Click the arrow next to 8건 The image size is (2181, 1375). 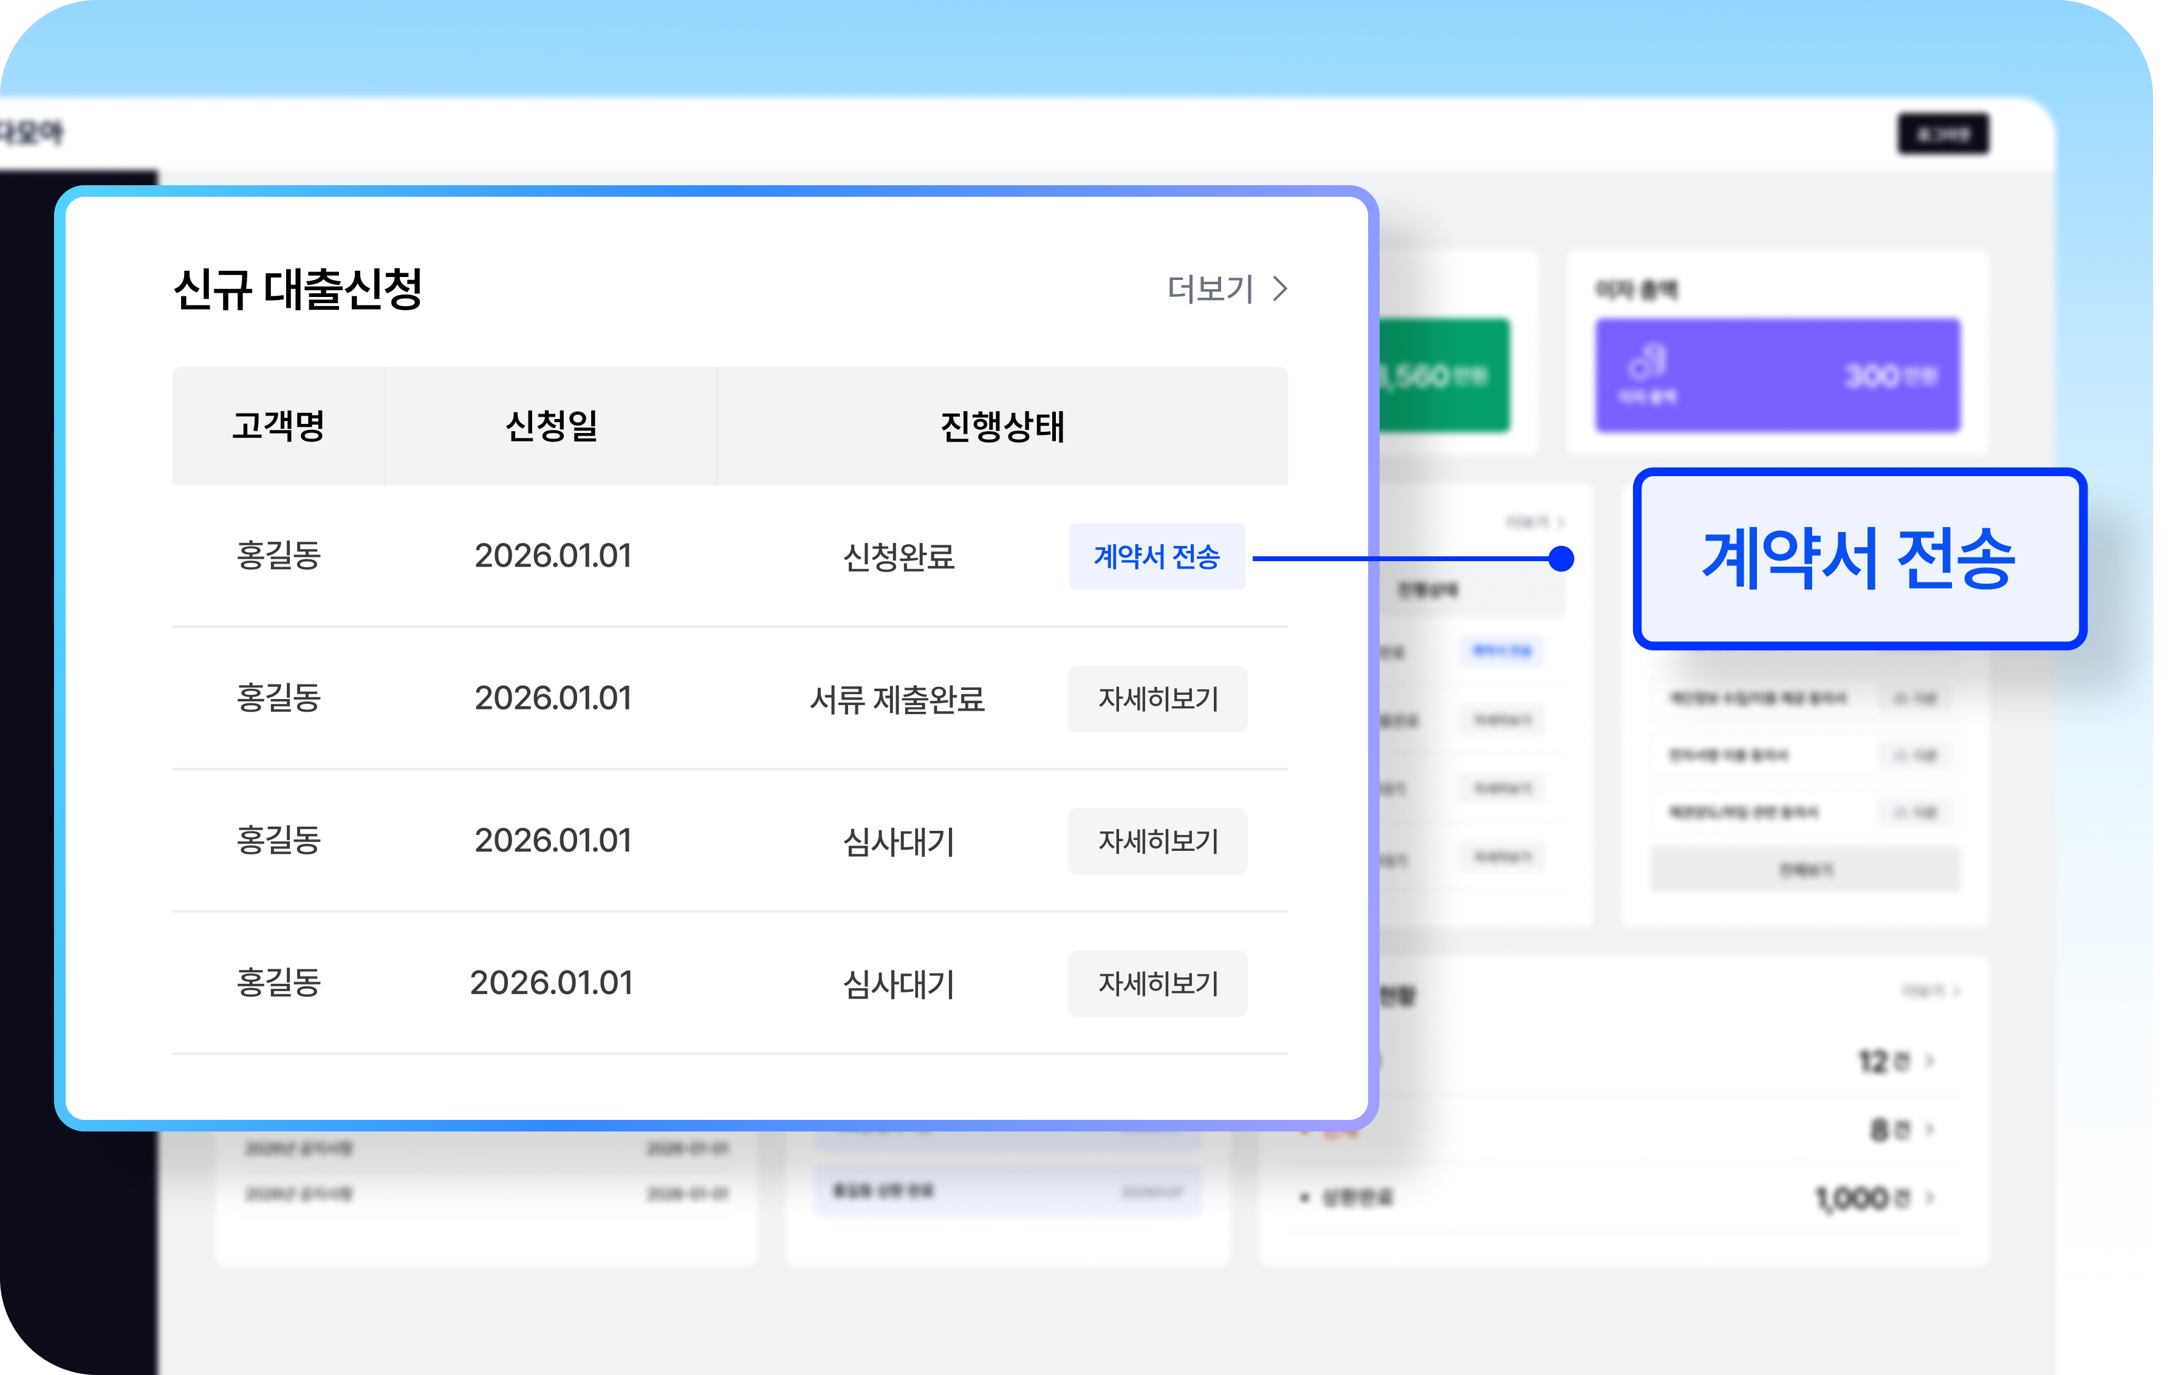[x=1929, y=1129]
